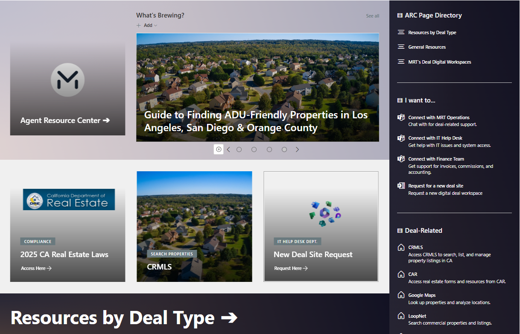Click Teams icon beside Connect with IT Help Desk
Viewport: 520px width, 334px height.
[x=401, y=138]
